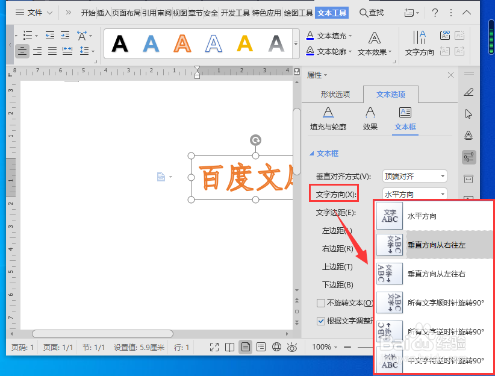
Task: Click the page view icon in status bar
Action: pyautogui.click(x=245, y=347)
